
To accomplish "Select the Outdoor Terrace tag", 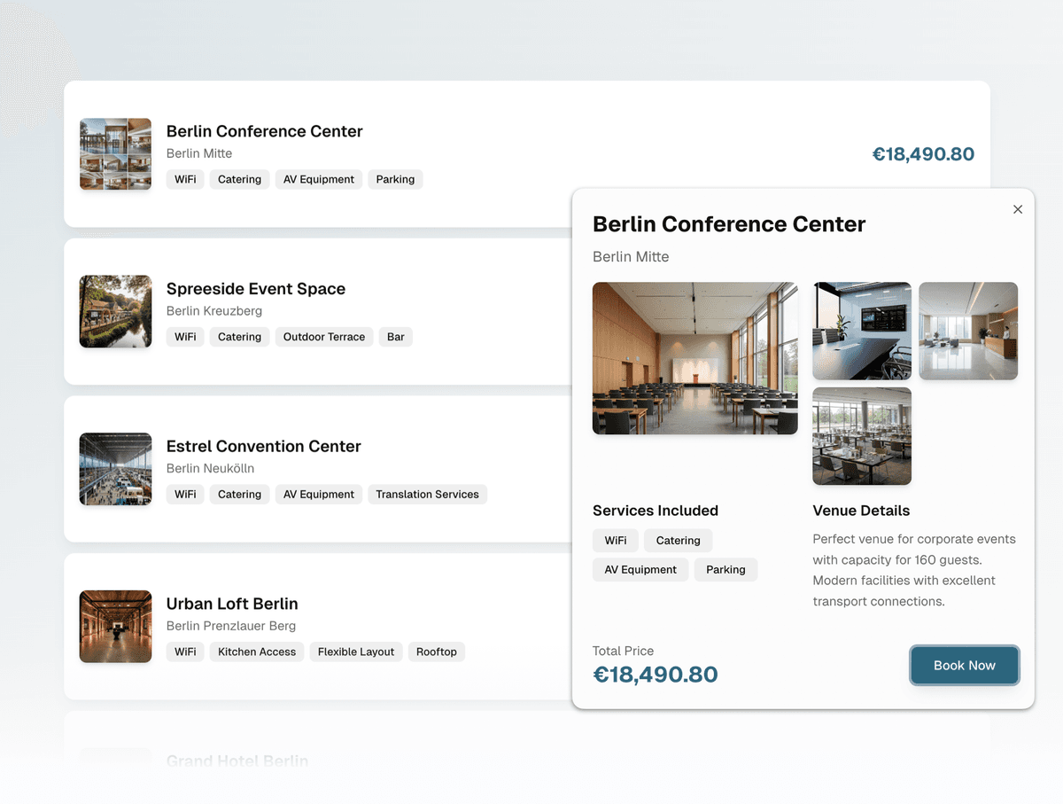I will (x=323, y=337).
